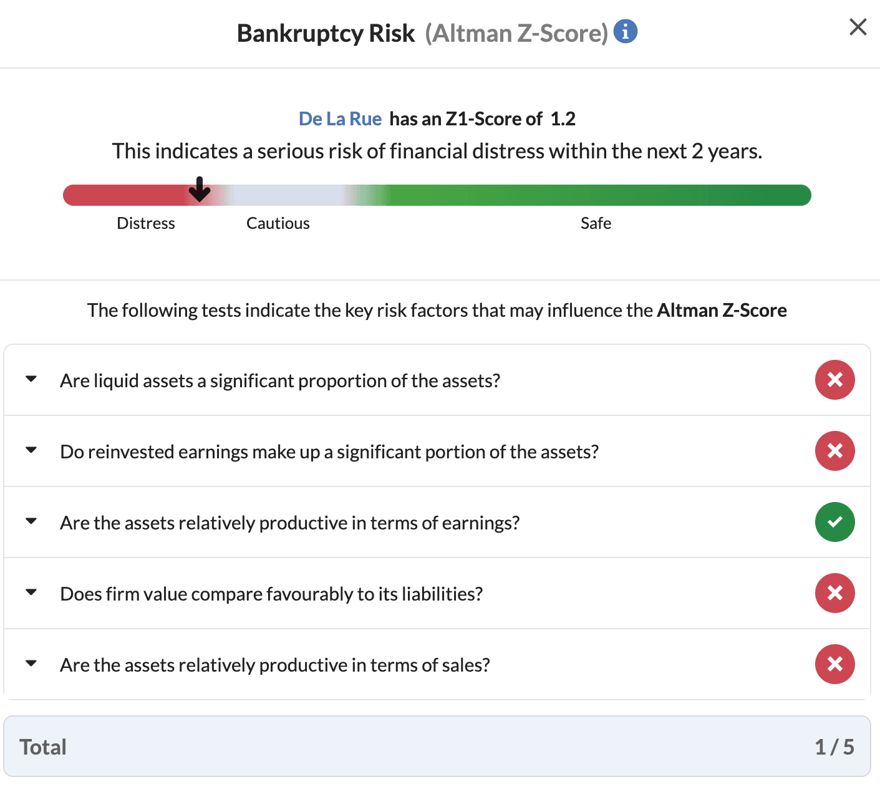
Task: Expand the firm value versus liabilities arrow
Action: pos(31,592)
